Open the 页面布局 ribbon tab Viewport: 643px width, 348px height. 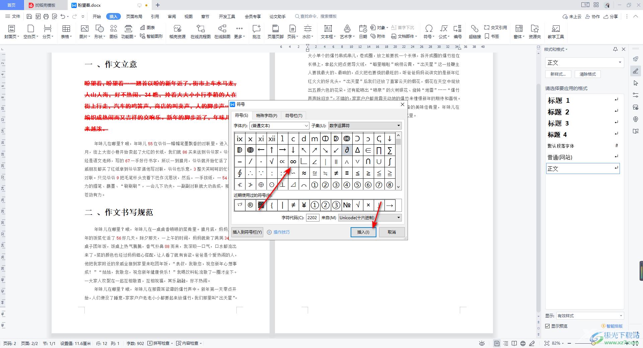click(x=134, y=16)
